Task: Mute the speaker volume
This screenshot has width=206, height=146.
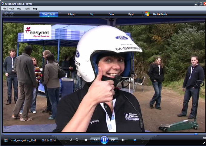Action: pos(123,140)
